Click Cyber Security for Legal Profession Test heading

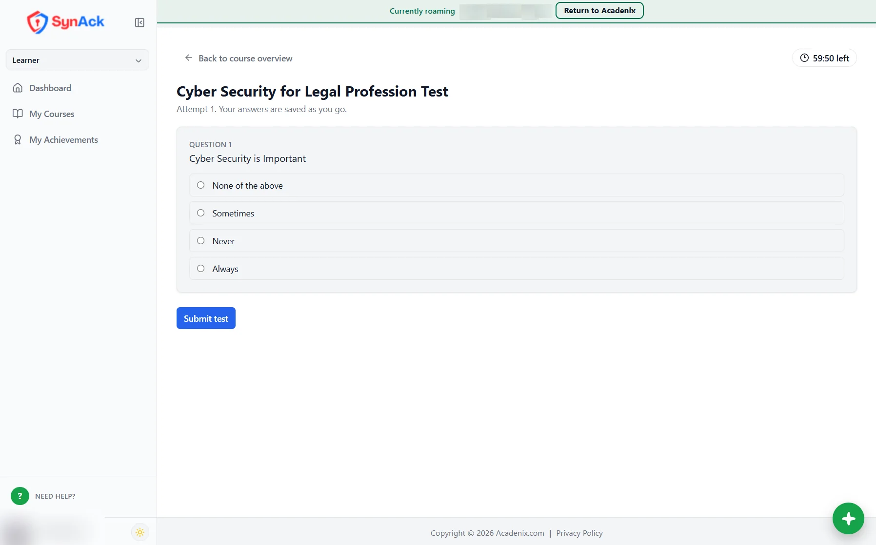(x=312, y=91)
